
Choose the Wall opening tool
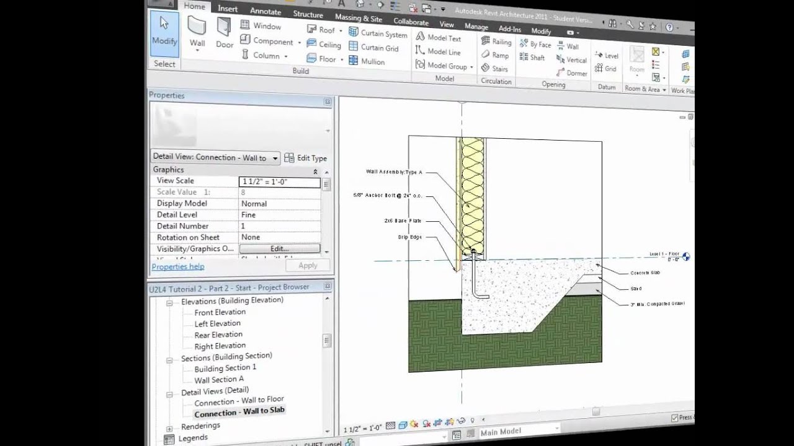568,46
